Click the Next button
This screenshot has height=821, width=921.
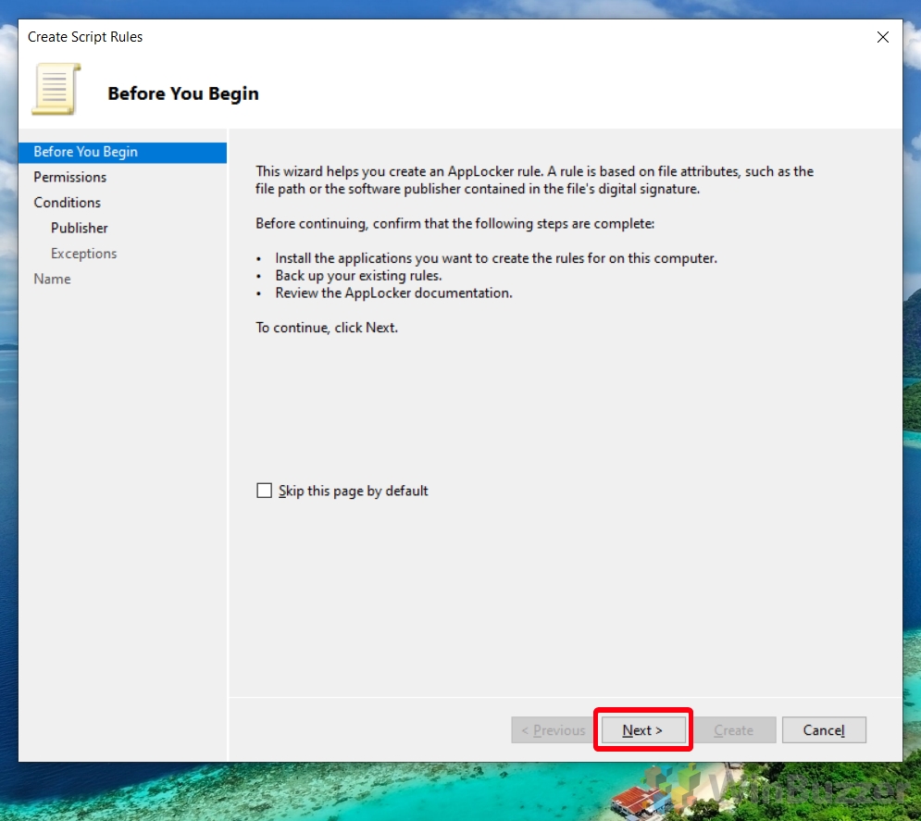(x=642, y=729)
